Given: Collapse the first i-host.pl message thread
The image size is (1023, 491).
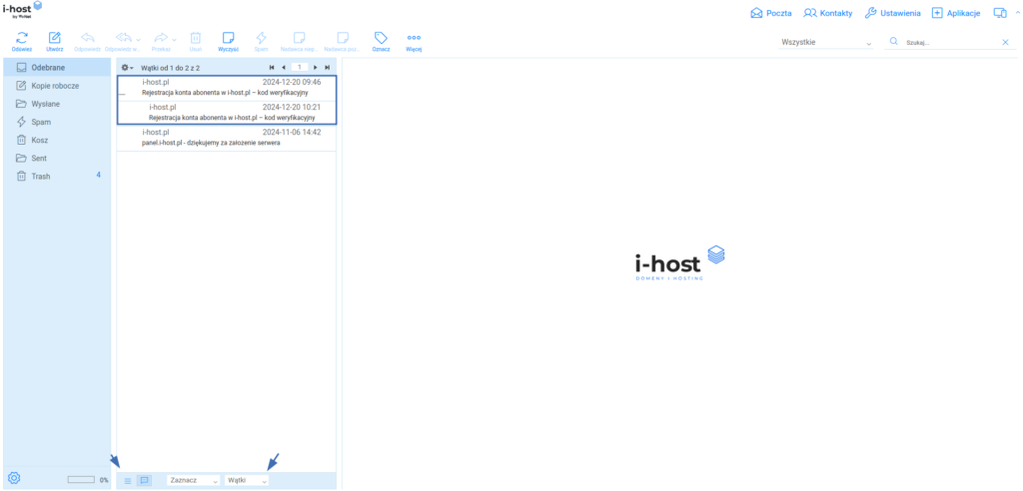Looking at the screenshot, I should pos(122,93).
